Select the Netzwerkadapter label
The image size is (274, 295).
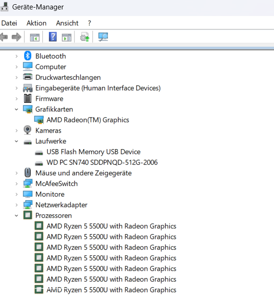(61, 205)
